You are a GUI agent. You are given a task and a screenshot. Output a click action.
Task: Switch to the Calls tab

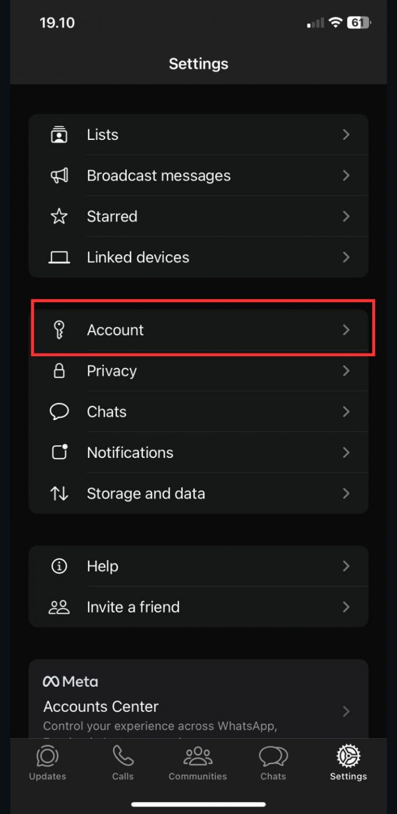pyautogui.click(x=123, y=763)
